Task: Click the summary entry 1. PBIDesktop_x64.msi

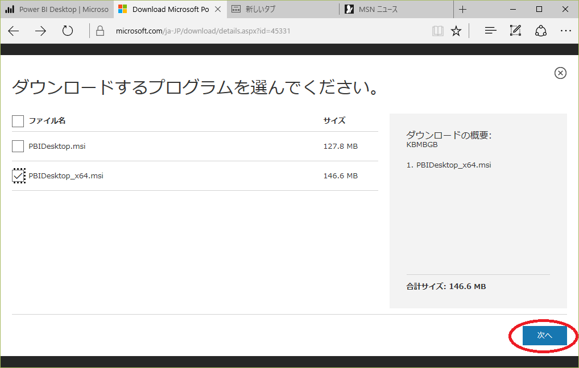Action: click(x=449, y=165)
